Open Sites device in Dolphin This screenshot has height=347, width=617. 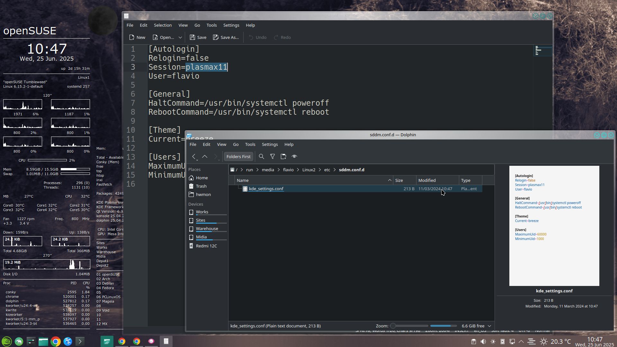click(207, 220)
